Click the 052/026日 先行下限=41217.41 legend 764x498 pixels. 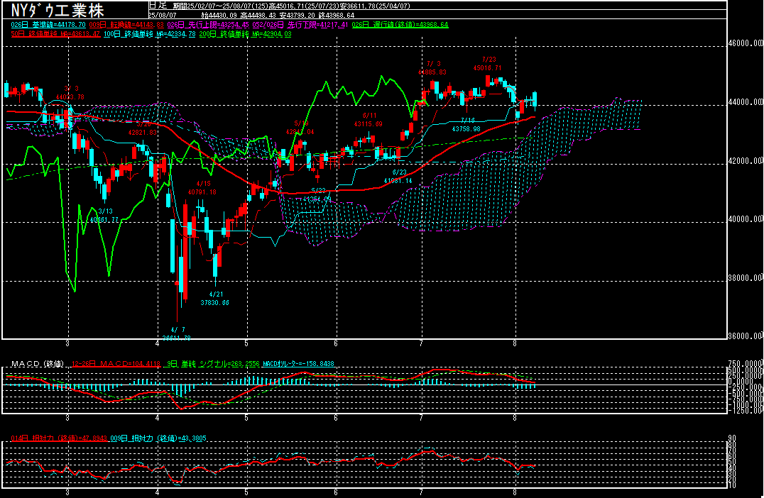(300, 24)
